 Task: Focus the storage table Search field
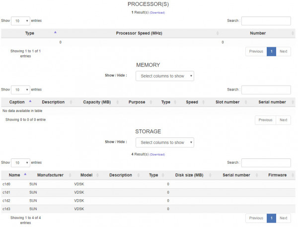tap(266, 163)
